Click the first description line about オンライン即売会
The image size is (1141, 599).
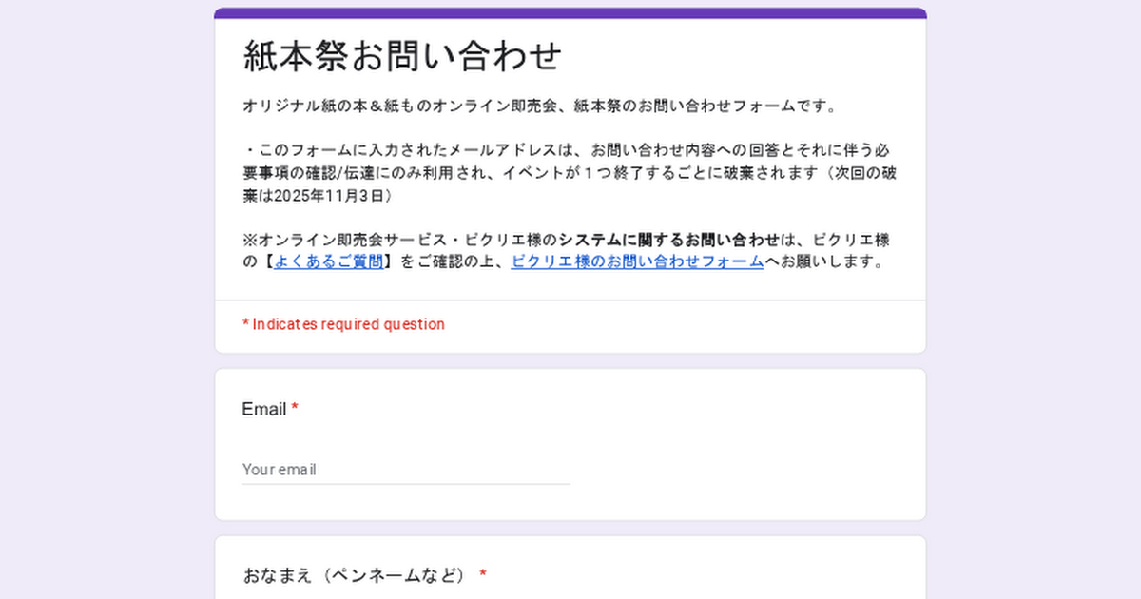[539, 106]
